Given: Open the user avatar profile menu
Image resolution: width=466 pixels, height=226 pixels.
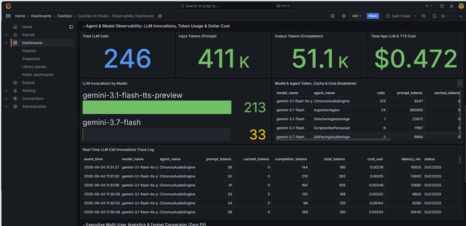Looking at the screenshot, I should click(x=461, y=6).
